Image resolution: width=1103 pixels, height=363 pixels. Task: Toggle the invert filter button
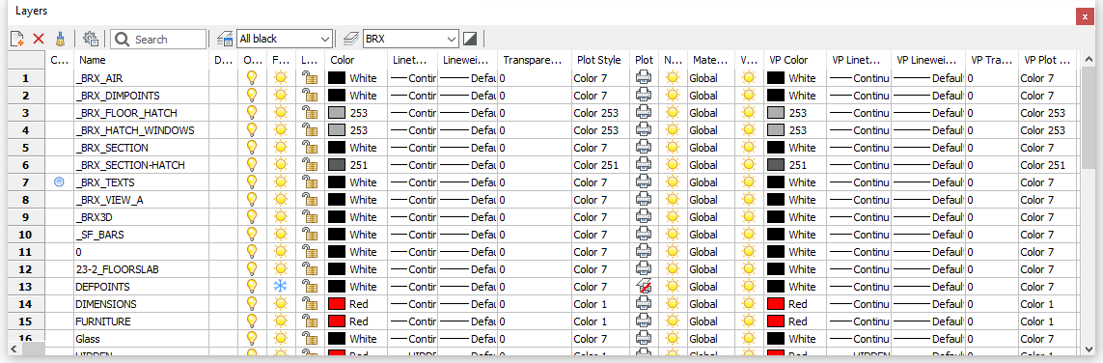(x=471, y=40)
